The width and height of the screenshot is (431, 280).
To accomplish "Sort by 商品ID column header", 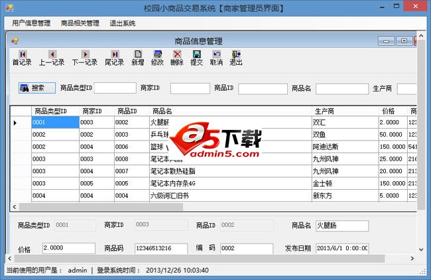I will click(x=132, y=111).
